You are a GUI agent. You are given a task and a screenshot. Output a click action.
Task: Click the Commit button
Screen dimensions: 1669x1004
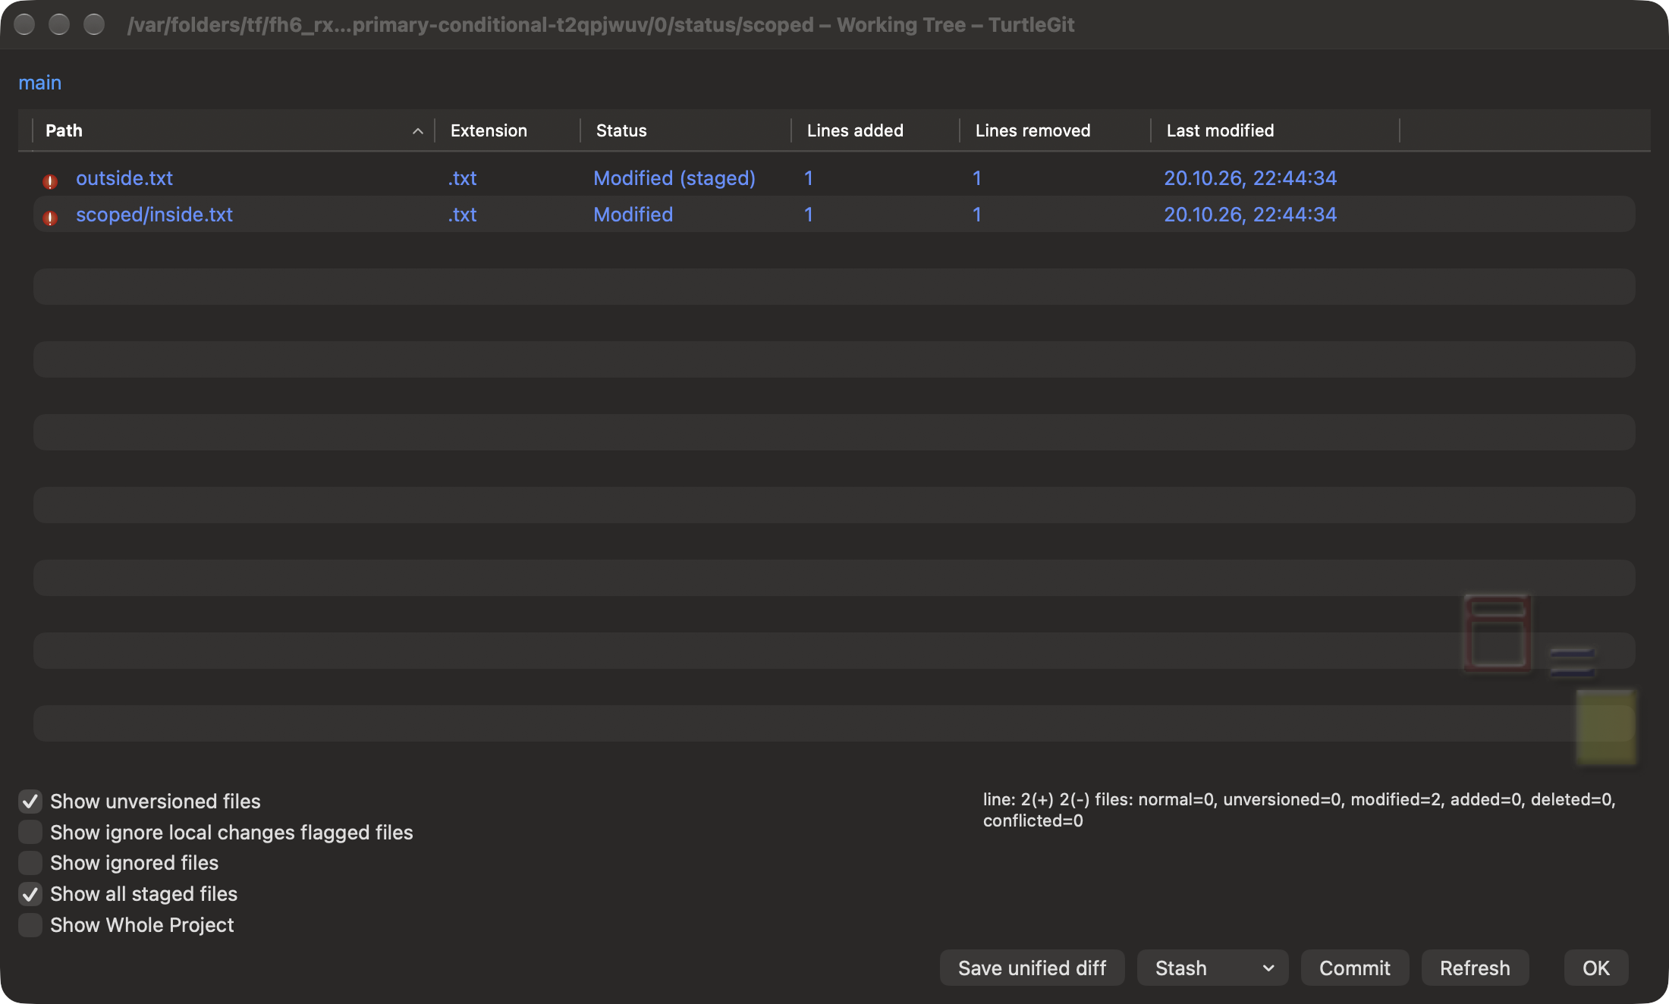click(1354, 968)
